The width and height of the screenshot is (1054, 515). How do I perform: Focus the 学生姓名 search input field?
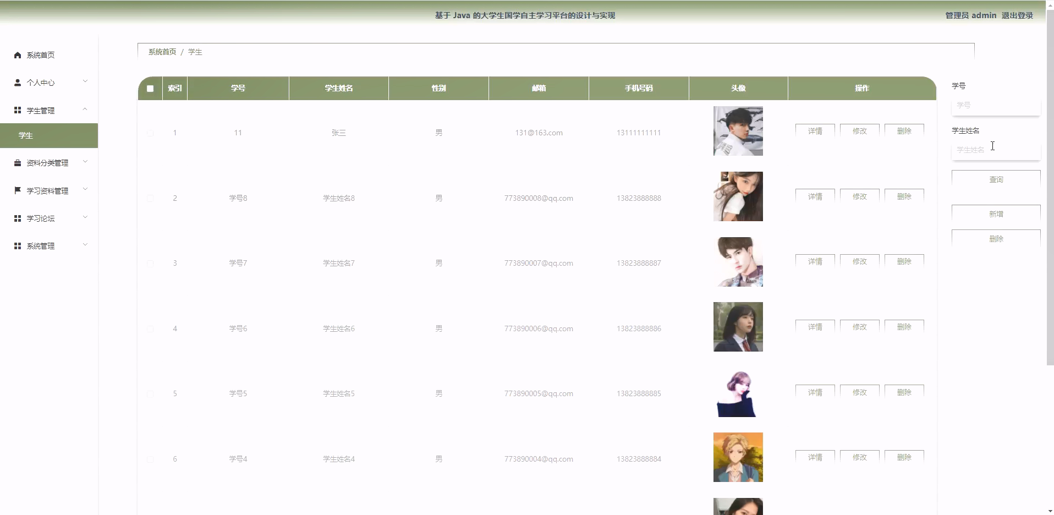(996, 150)
